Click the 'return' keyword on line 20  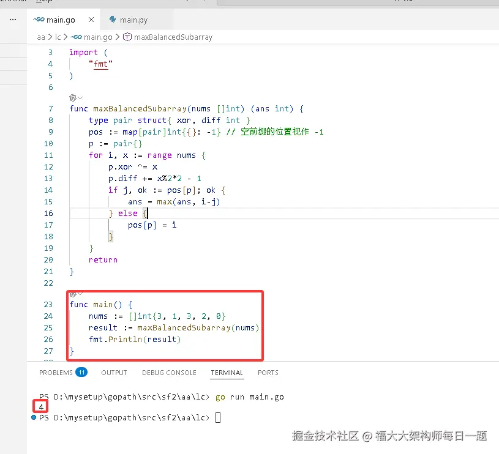103,260
